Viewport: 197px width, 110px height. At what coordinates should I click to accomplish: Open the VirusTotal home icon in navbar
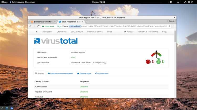click(37, 32)
